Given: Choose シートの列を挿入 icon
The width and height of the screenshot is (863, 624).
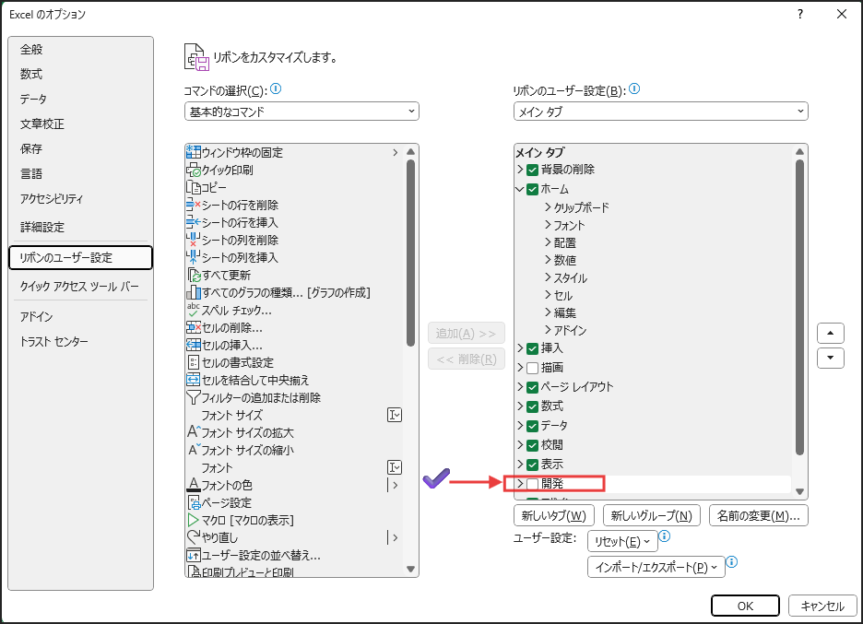Looking at the screenshot, I should click(x=194, y=257).
